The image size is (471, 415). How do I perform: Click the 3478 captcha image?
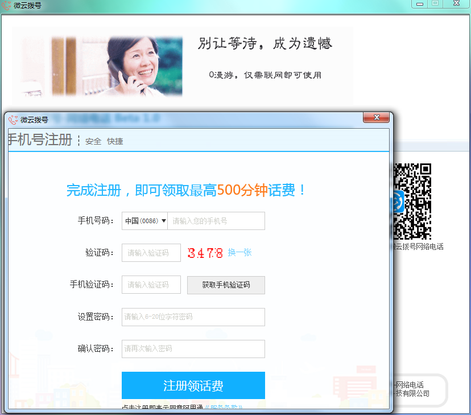click(x=205, y=253)
